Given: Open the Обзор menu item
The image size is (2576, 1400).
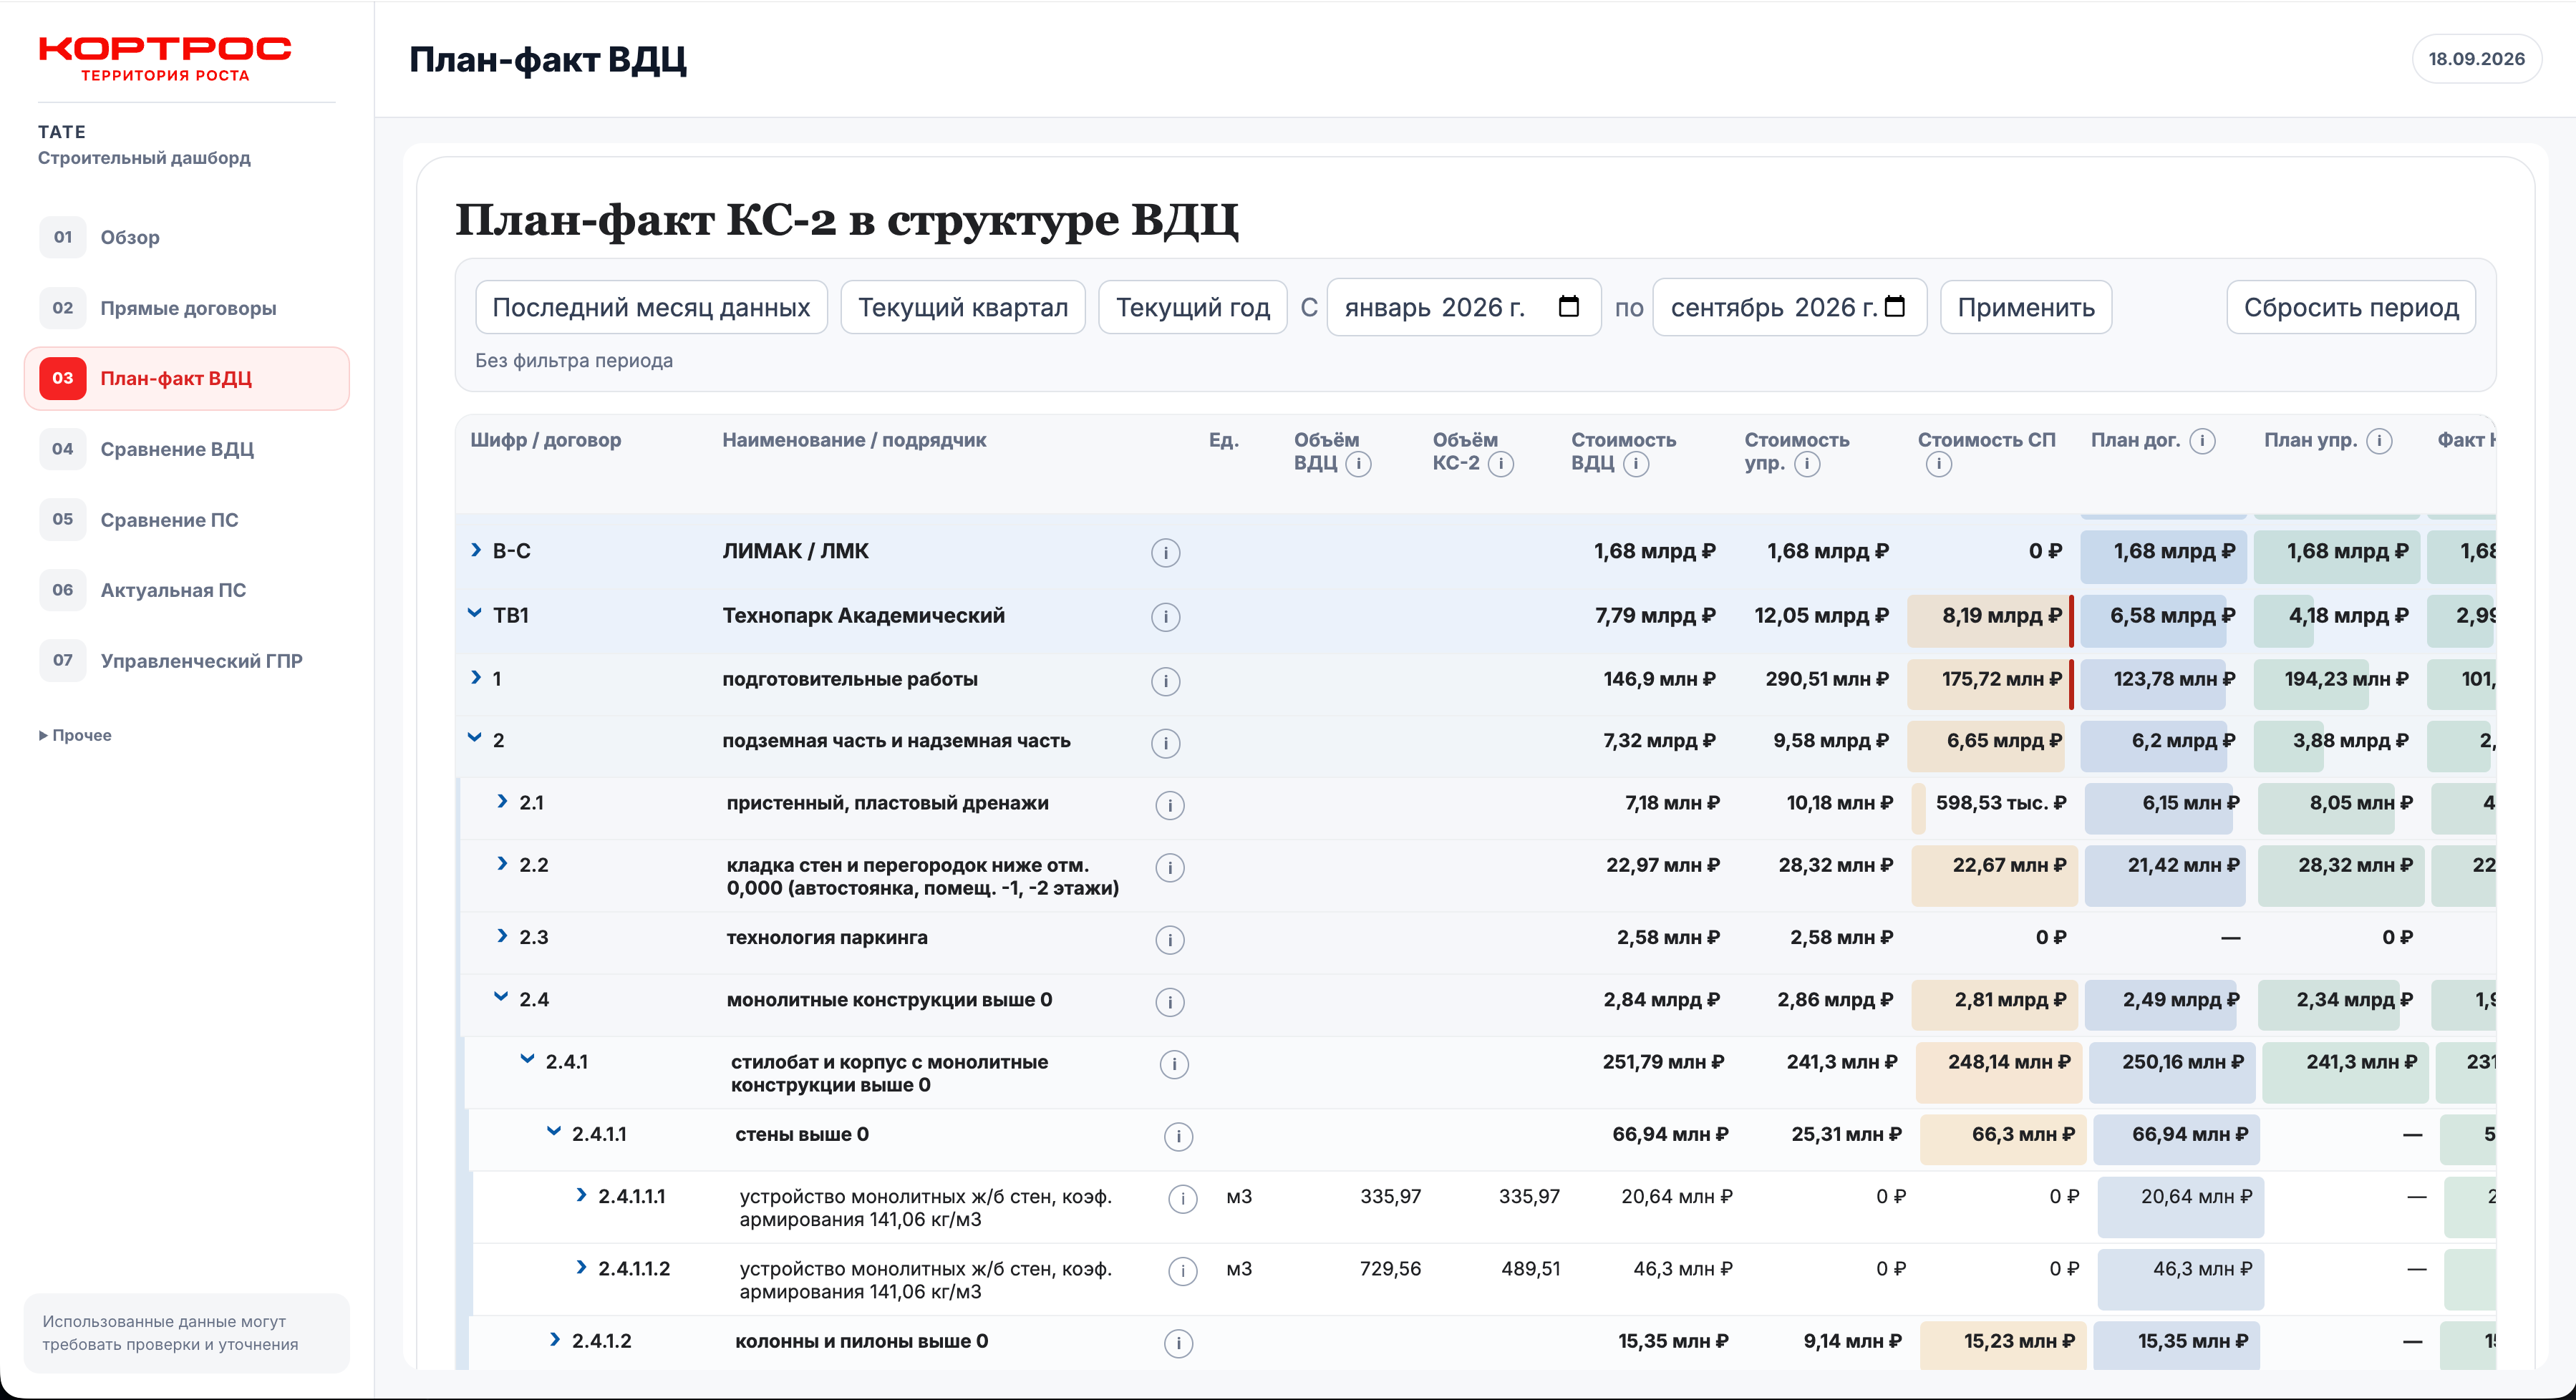Looking at the screenshot, I should coord(187,238).
